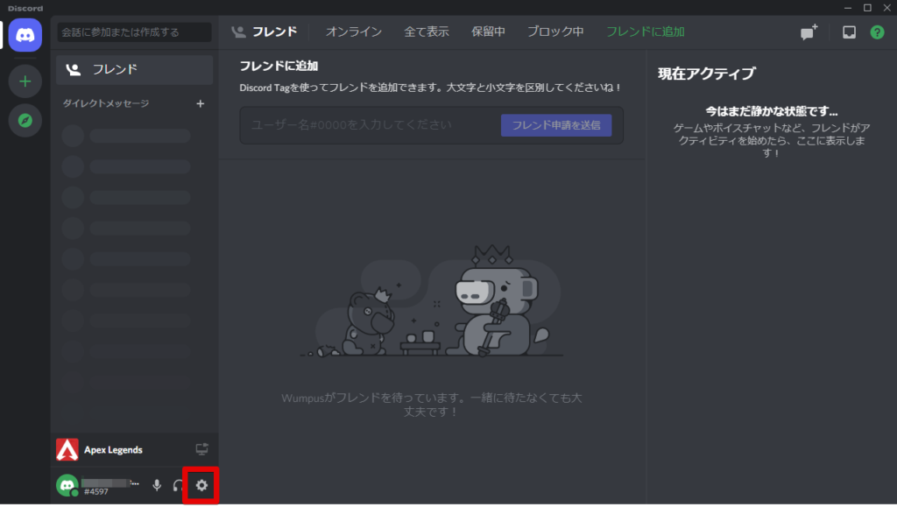Click the Apex Legends game logo

click(67, 450)
